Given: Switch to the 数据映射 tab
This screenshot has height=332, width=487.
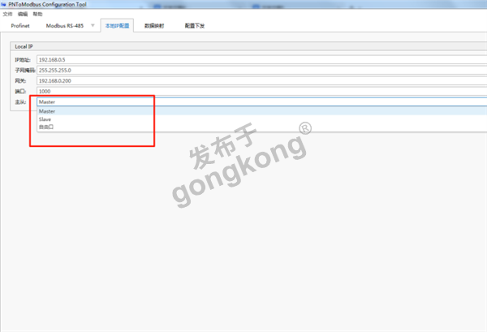Looking at the screenshot, I should pyautogui.click(x=154, y=26).
